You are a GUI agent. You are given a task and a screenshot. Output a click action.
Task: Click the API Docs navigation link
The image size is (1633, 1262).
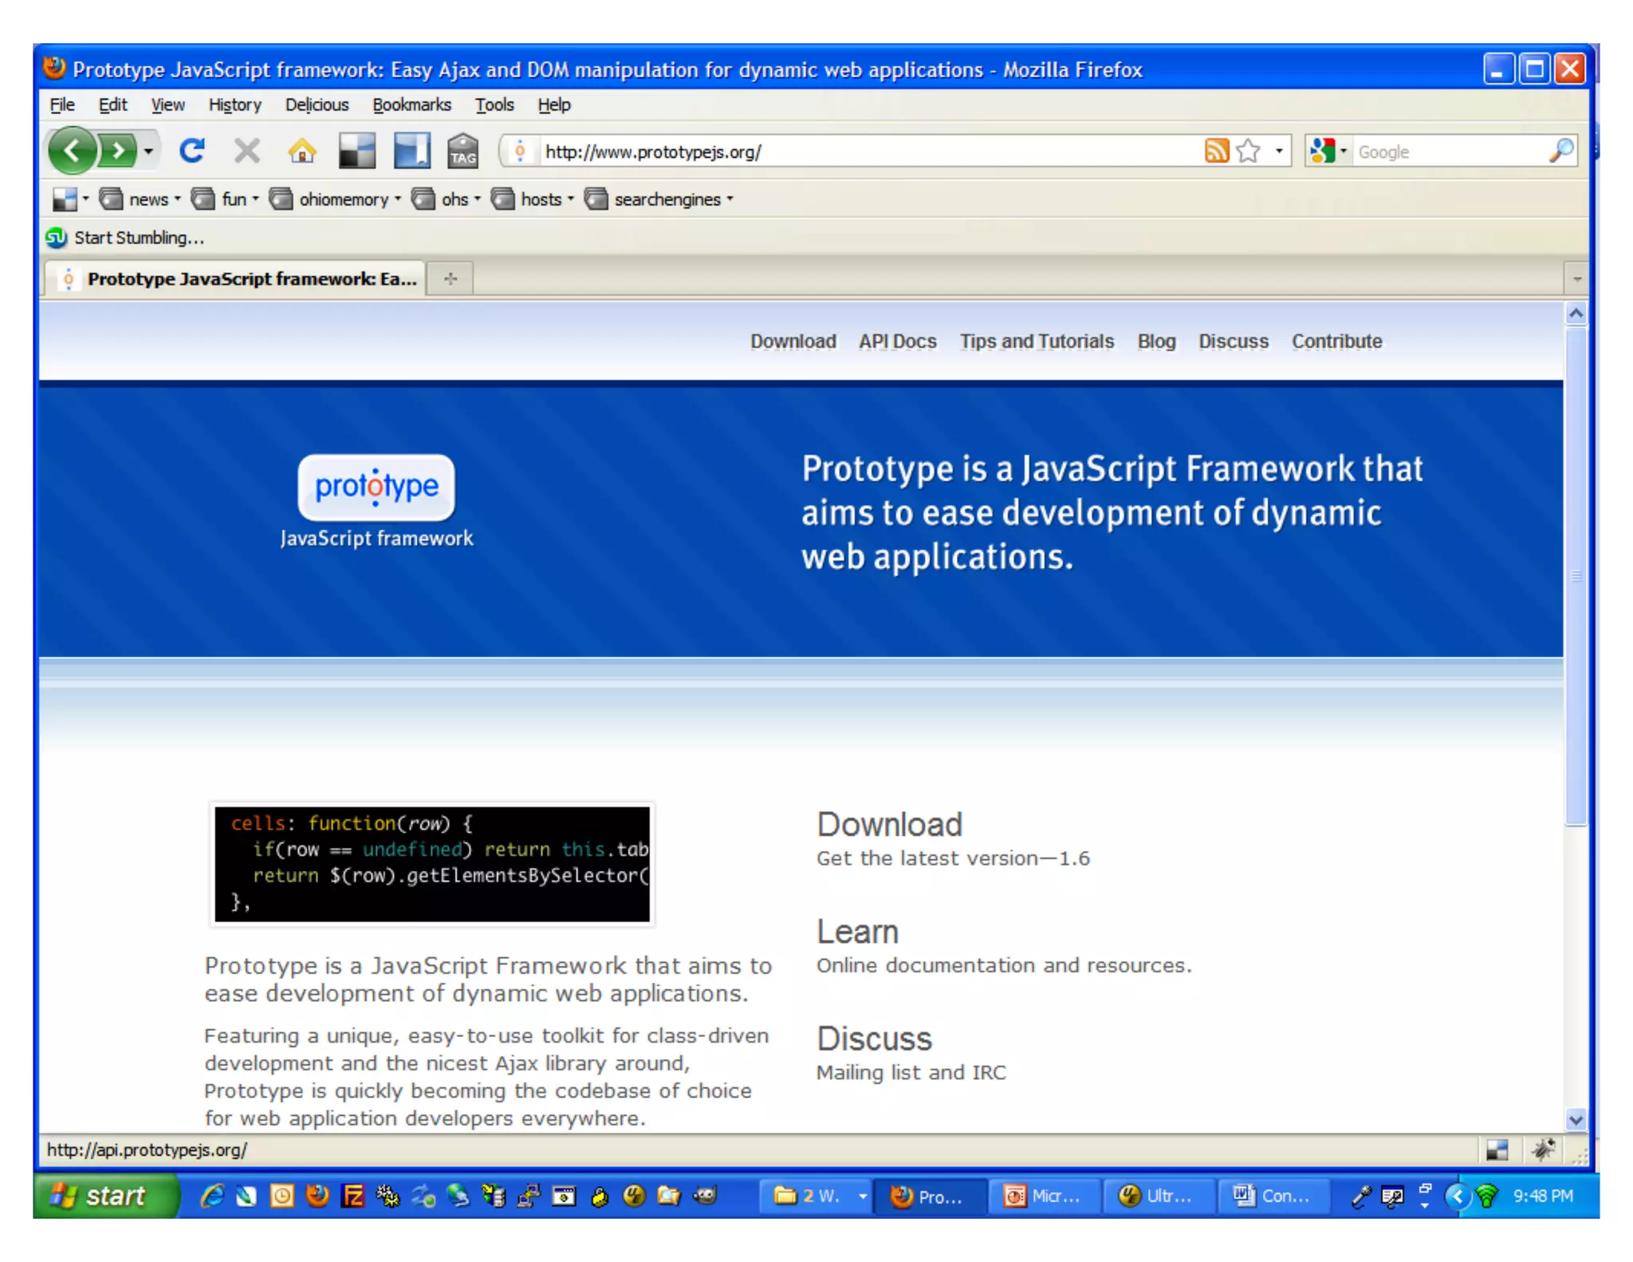point(897,341)
